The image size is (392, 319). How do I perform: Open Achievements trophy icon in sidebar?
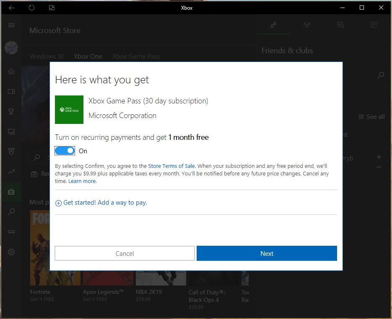[11, 111]
